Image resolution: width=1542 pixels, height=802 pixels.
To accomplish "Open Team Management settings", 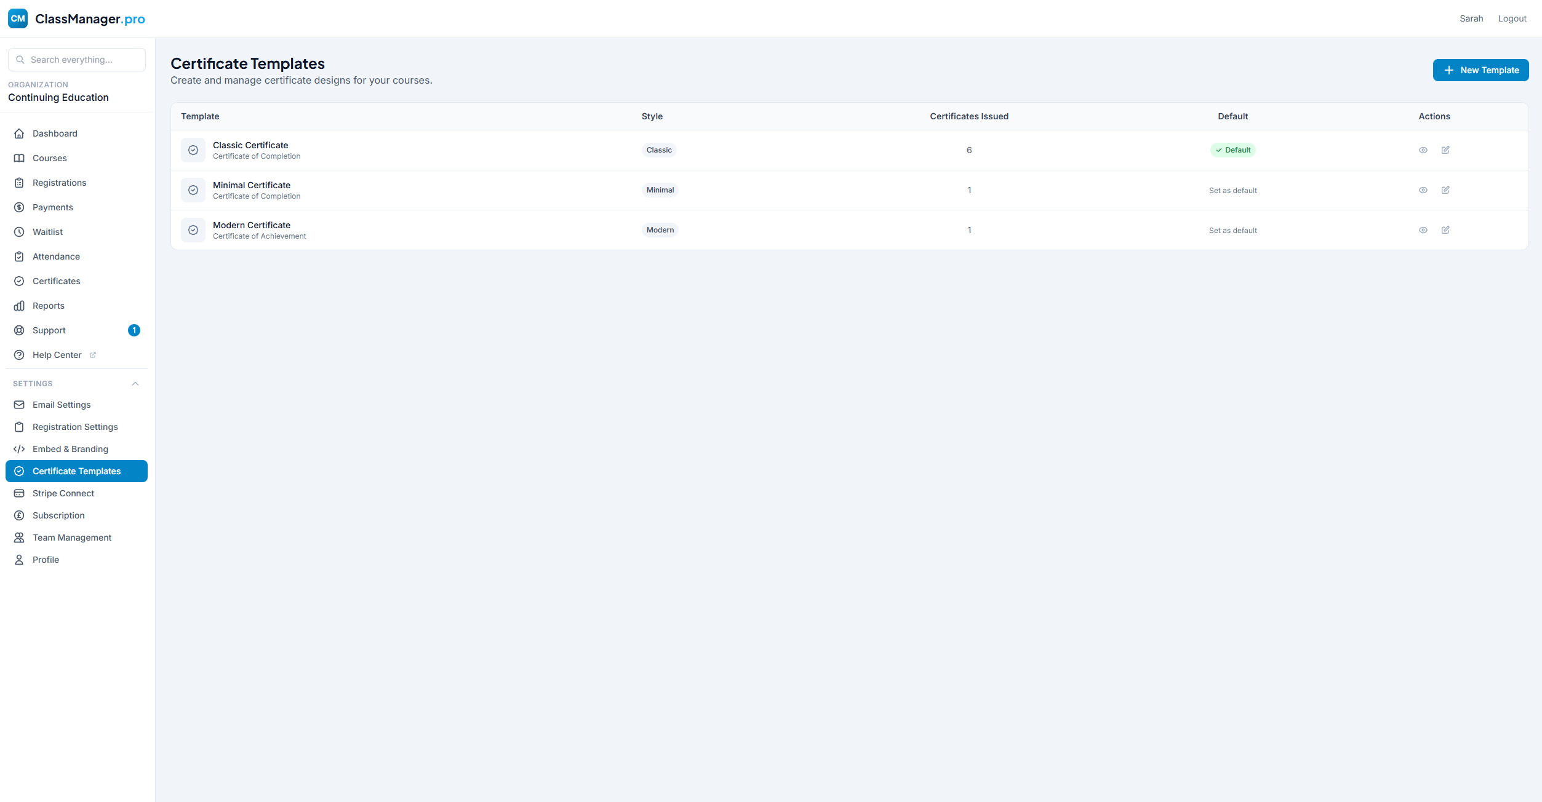I will [x=72, y=537].
